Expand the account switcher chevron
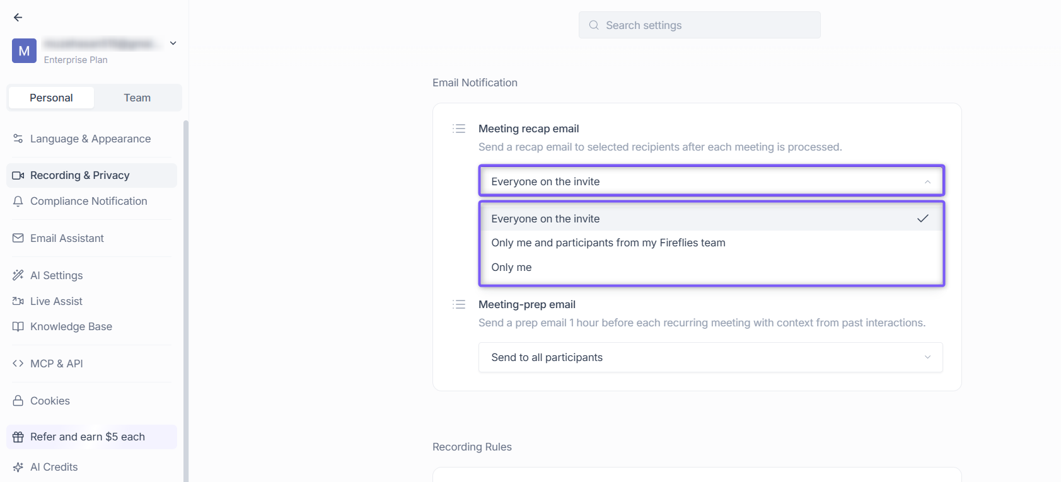Image resolution: width=1061 pixels, height=482 pixels. pos(173,43)
